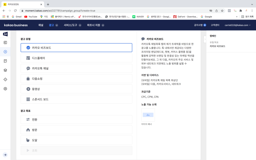Expand sidebar with the arrow button at bottom
256x160 pixels.
(5, 155)
